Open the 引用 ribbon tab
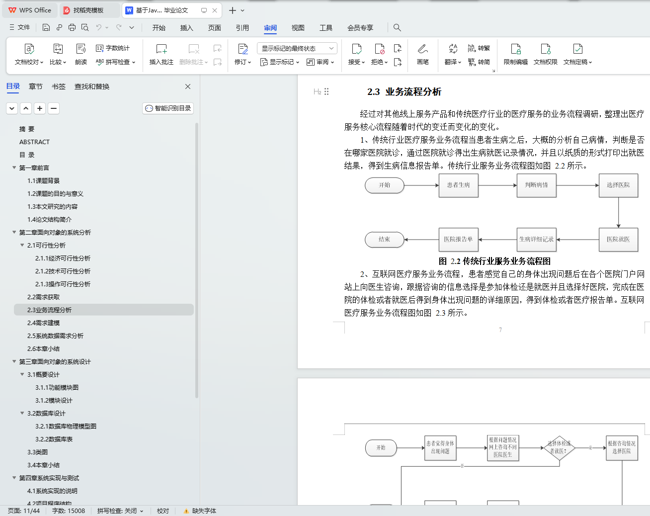 tap(243, 28)
